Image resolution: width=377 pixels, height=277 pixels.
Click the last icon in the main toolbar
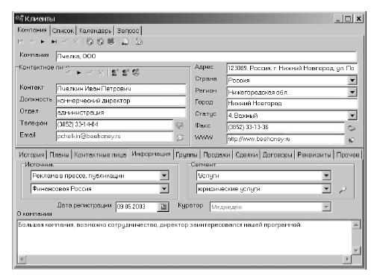pos(139,42)
